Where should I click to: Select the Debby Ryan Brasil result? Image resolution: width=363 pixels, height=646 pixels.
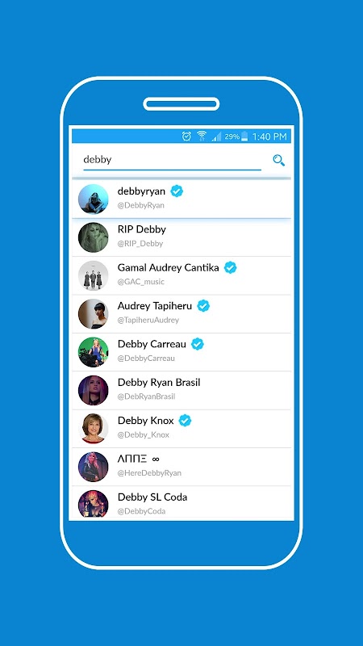pos(181,391)
